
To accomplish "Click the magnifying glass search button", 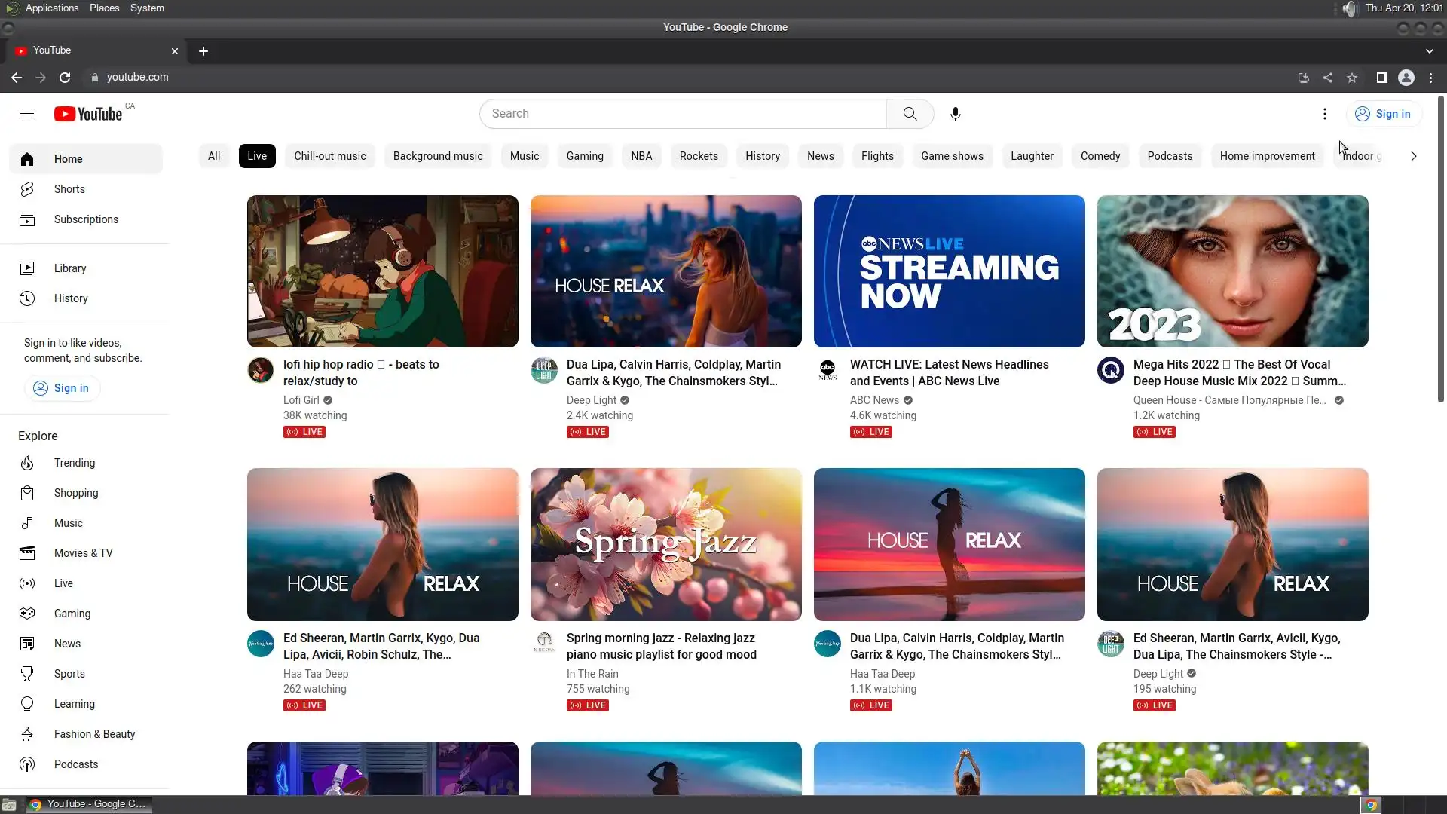I will click(910, 114).
